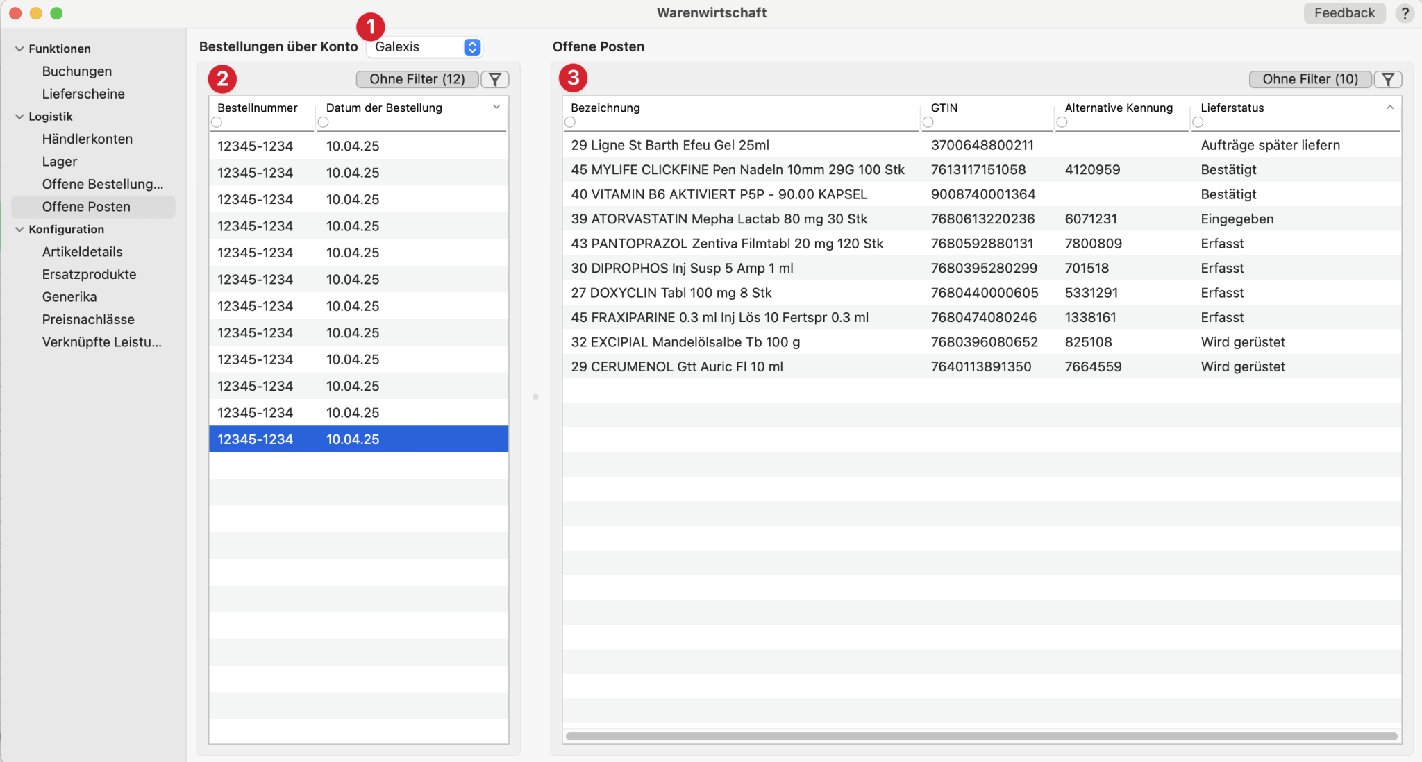Click the splitter handle dot between panels
This screenshot has height=762, width=1422.
pos(535,397)
